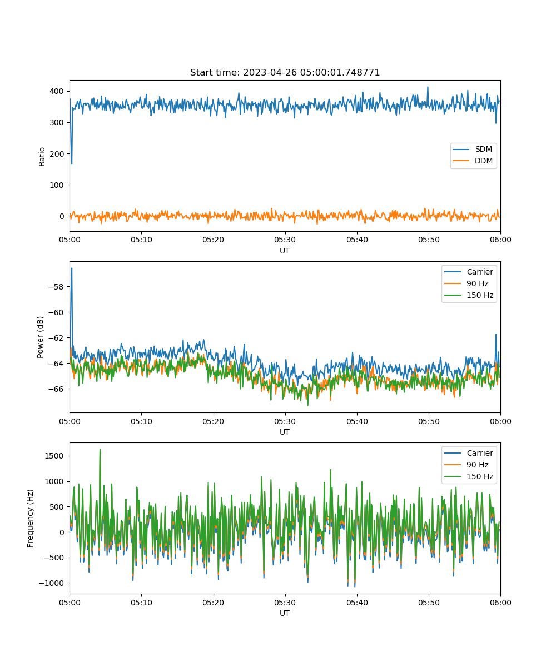Click green 150 Hz line sample in Power legend
The width and height of the screenshot is (556, 667).
click(453, 295)
